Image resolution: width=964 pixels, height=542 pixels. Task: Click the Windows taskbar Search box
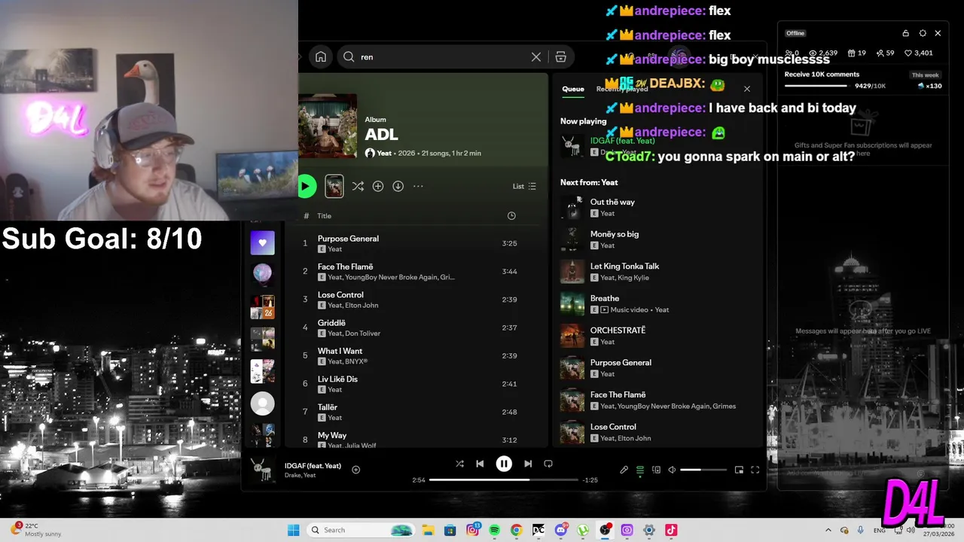(x=361, y=530)
